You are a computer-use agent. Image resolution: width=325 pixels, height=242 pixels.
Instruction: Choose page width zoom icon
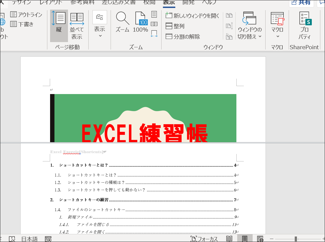pos(154,34)
